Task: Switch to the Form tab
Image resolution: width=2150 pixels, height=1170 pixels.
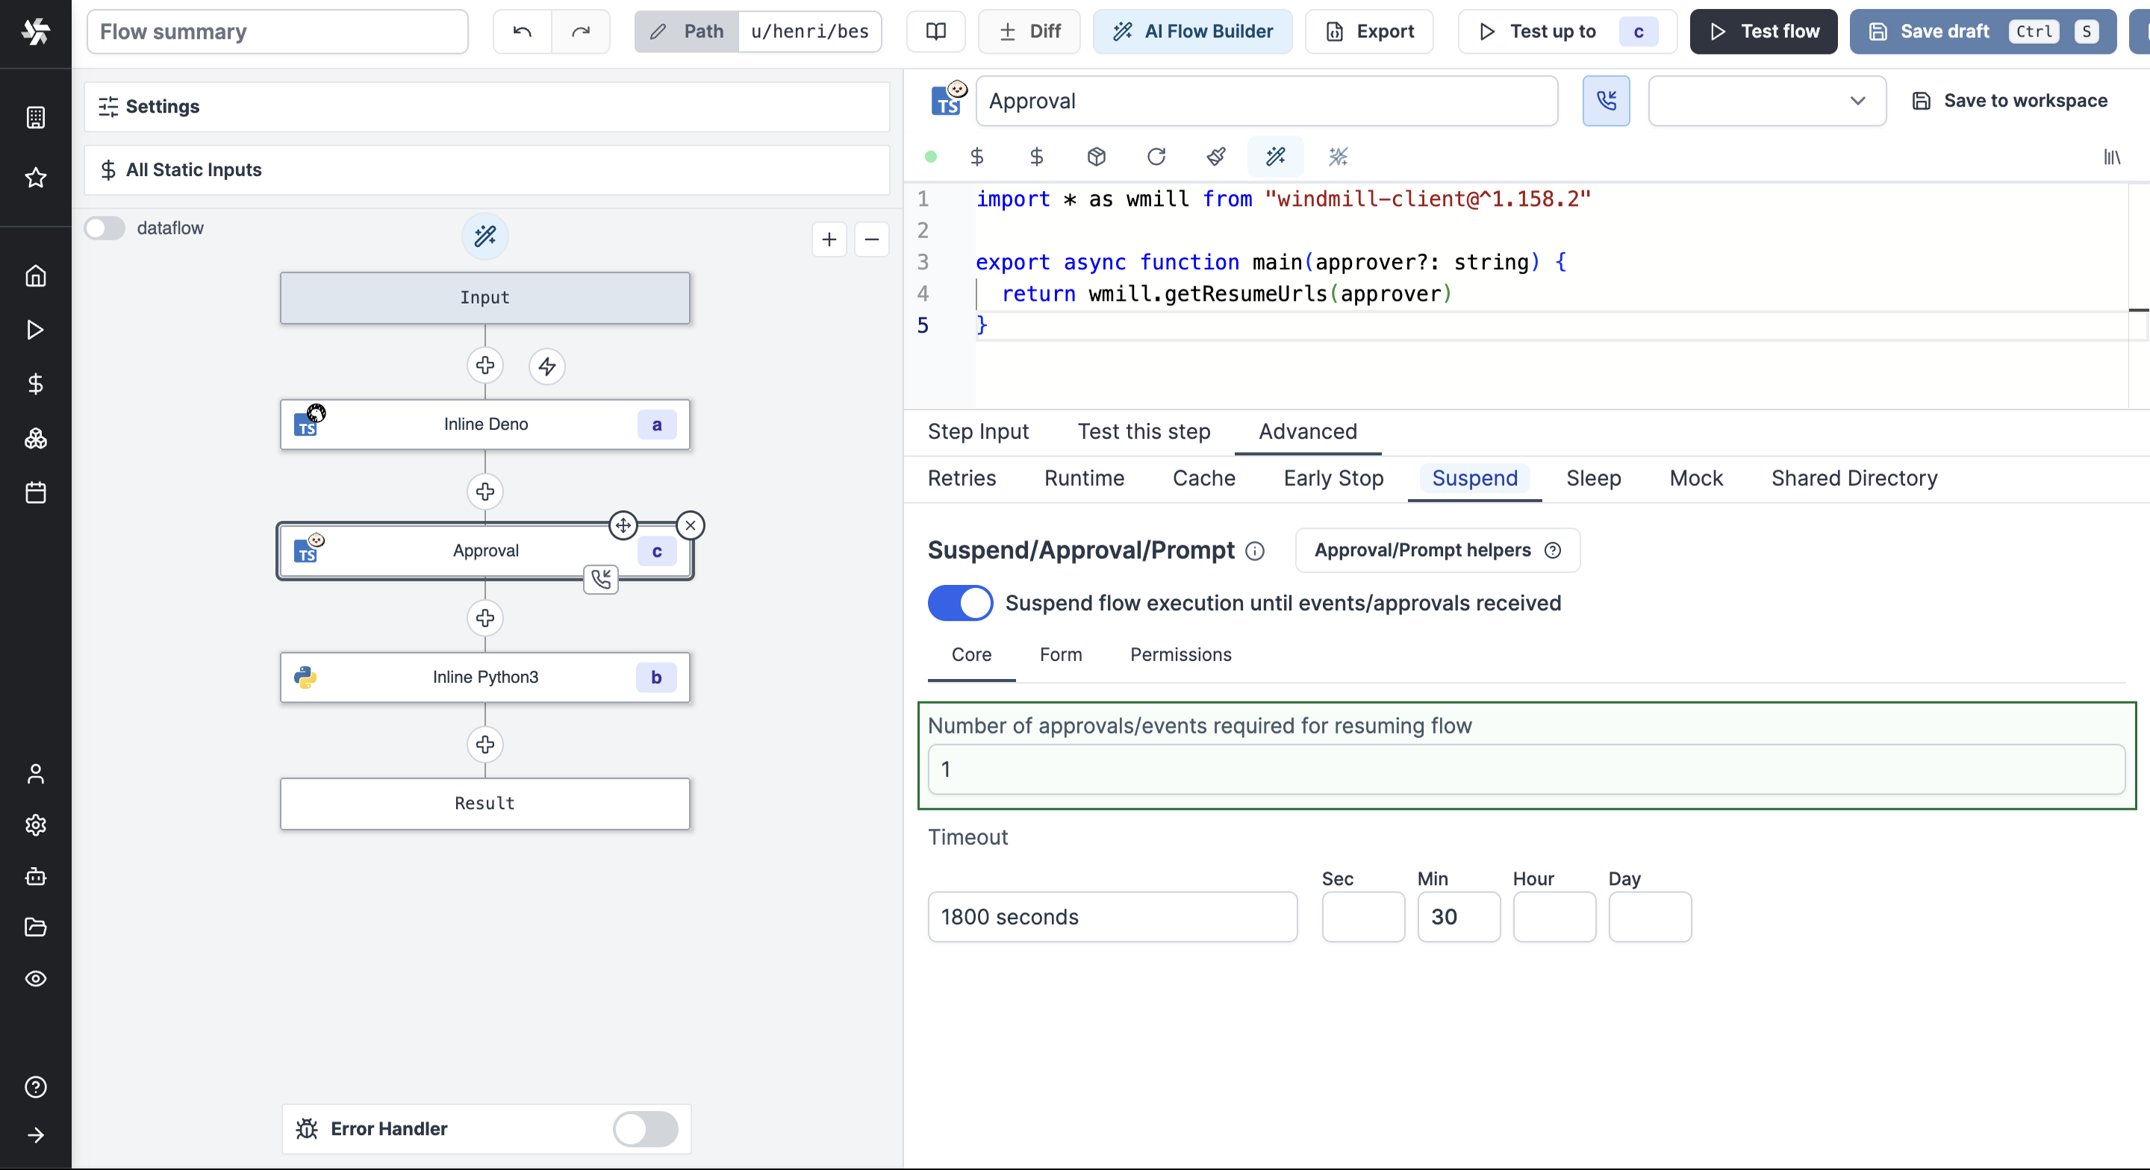Action: coord(1062,654)
